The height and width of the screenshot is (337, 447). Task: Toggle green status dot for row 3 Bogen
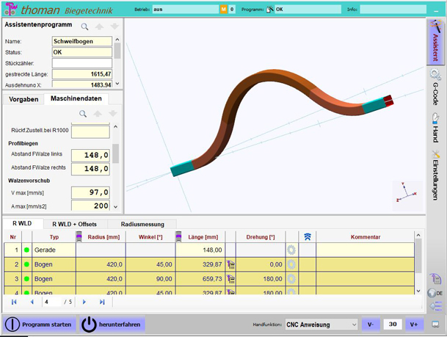tap(26, 279)
